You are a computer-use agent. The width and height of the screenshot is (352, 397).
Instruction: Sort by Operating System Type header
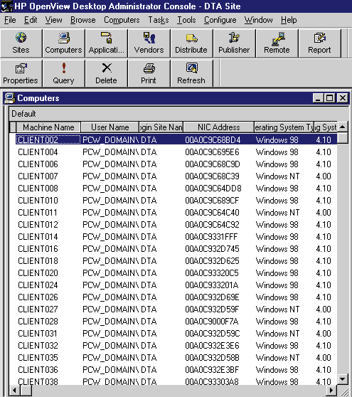(284, 127)
